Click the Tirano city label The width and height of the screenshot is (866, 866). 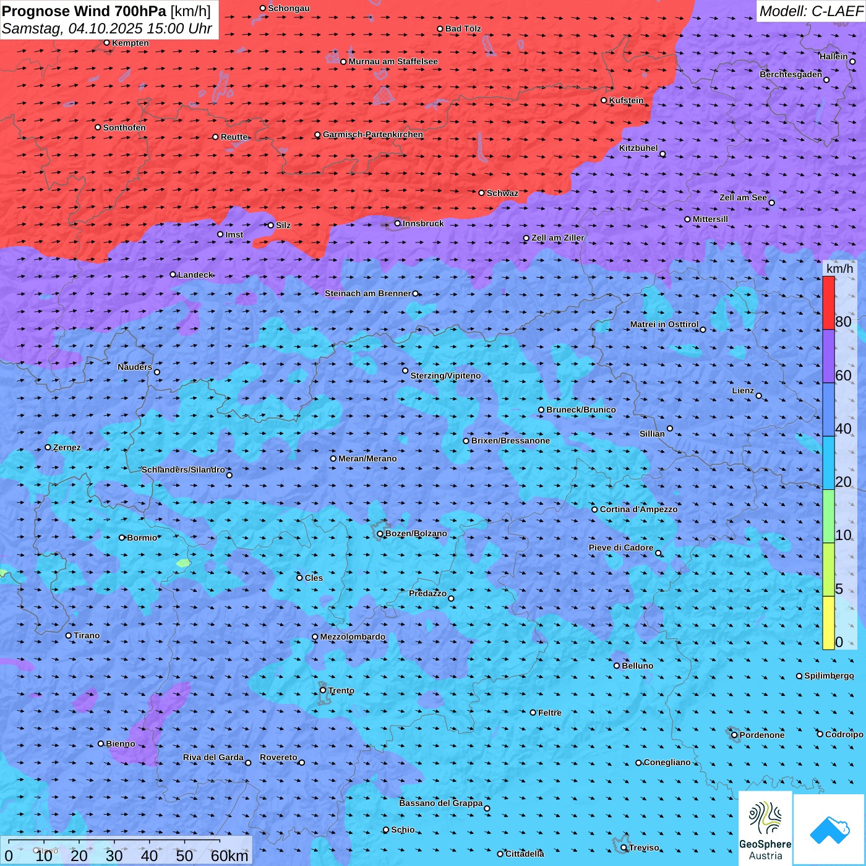click(x=87, y=635)
